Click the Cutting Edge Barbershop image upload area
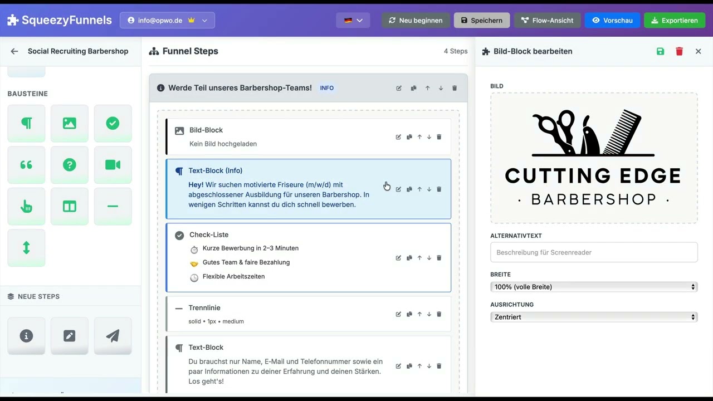 pyautogui.click(x=594, y=158)
